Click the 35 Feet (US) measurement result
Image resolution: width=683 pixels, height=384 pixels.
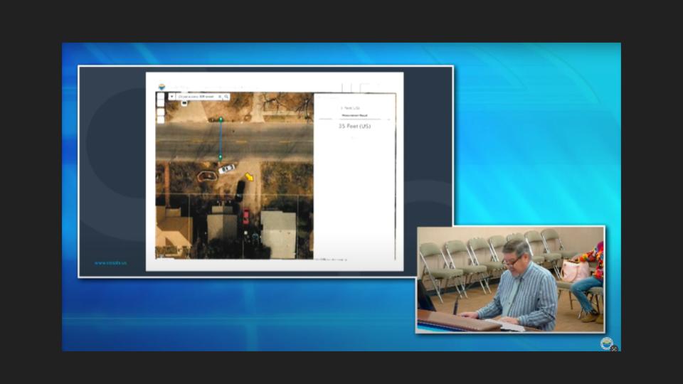pyautogui.click(x=354, y=126)
